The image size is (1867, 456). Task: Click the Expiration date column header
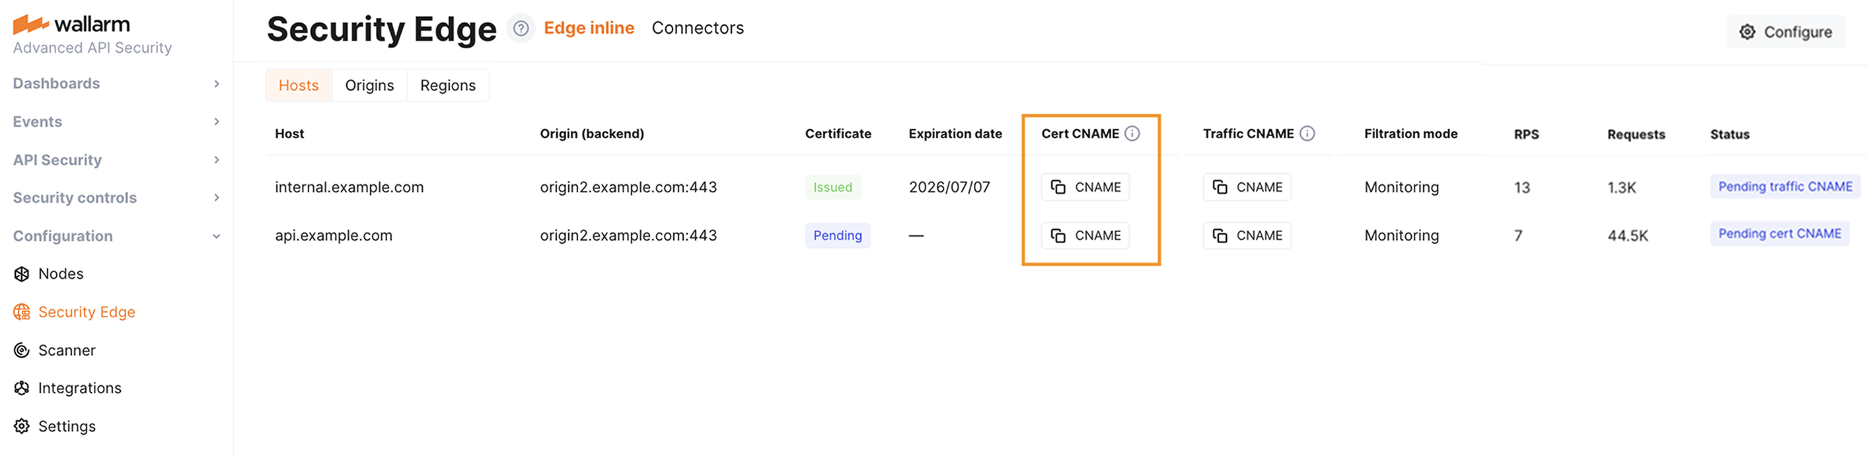[x=955, y=133]
